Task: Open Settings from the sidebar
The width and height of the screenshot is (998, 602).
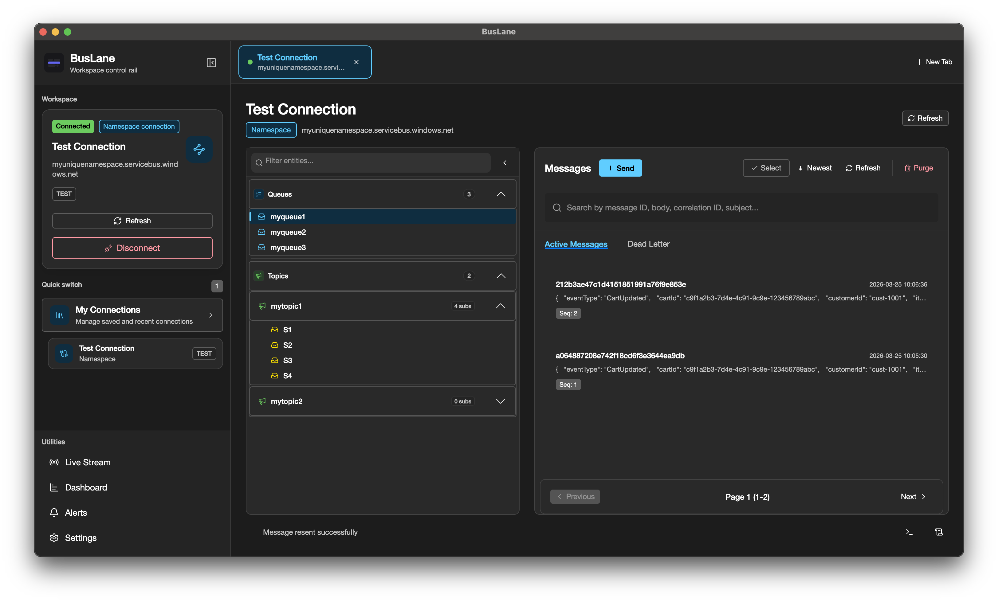Action: click(81, 537)
